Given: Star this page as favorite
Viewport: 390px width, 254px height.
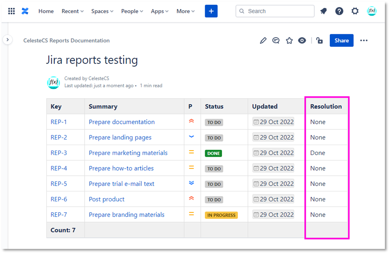Looking at the screenshot, I should (289, 40).
